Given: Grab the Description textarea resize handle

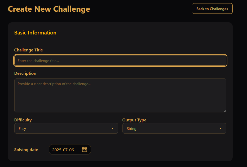Looking at the screenshot, I should [x=225, y=111].
